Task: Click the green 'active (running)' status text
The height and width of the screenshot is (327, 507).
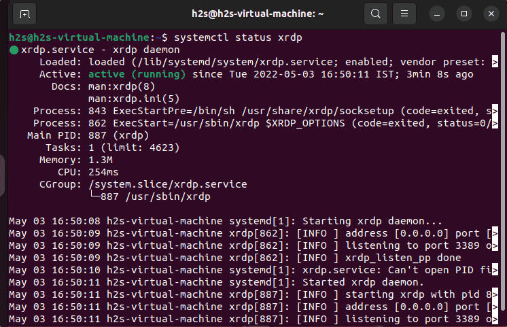Action: click(x=137, y=74)
